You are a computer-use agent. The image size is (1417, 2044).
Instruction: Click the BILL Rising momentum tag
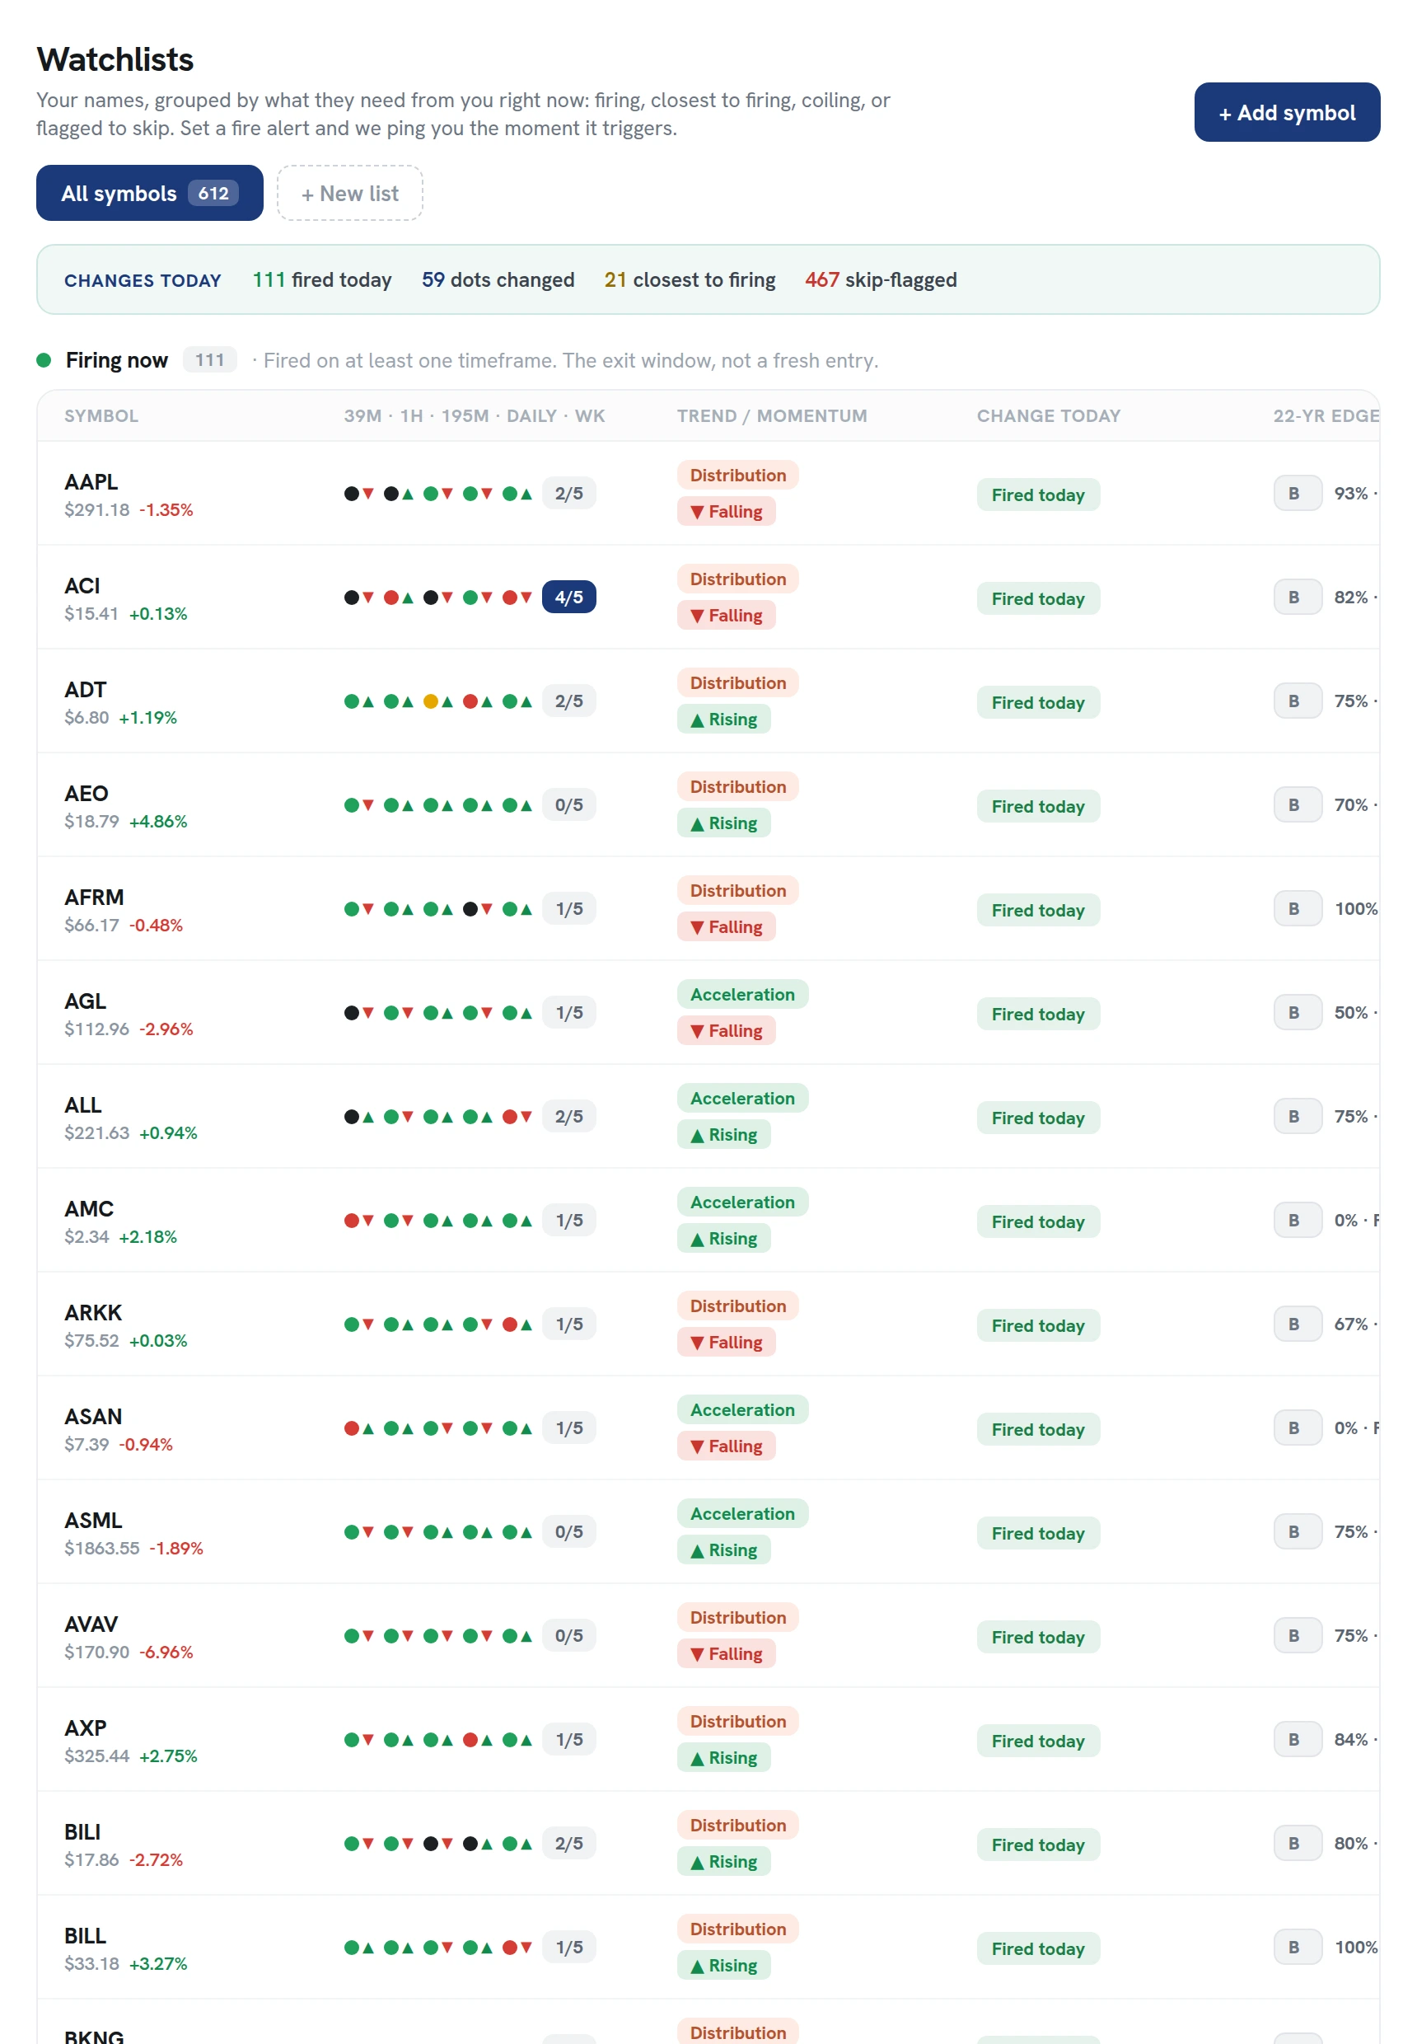click(723, 1966)
